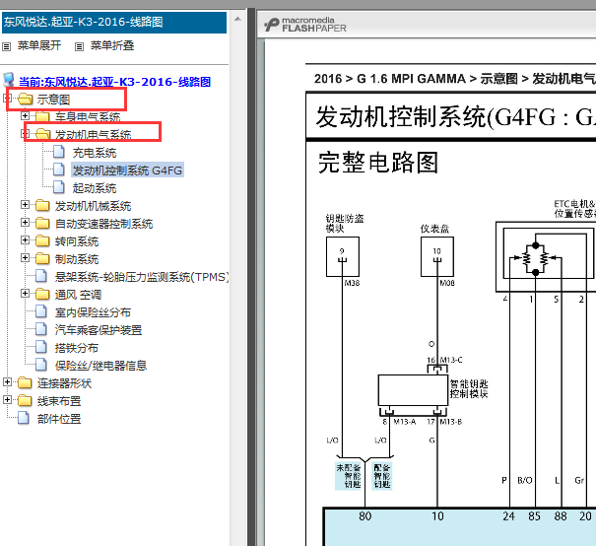The width and height of the screenshot is (596, 546).
Task: Collapse the 示意图 tree node
Action: click(x=7, y=99)
